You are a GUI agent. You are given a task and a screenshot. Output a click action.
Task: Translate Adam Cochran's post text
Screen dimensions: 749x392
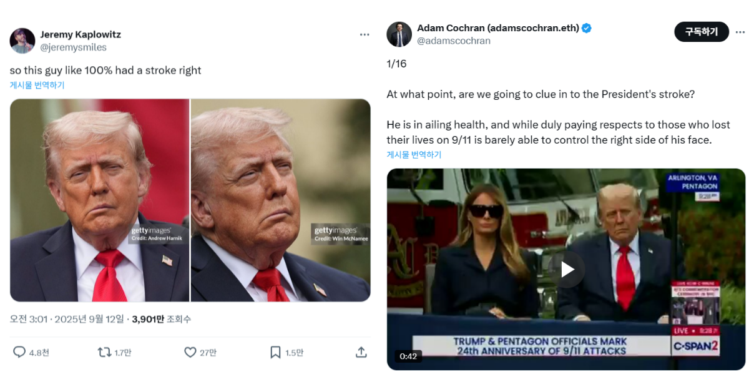(414, 155)
